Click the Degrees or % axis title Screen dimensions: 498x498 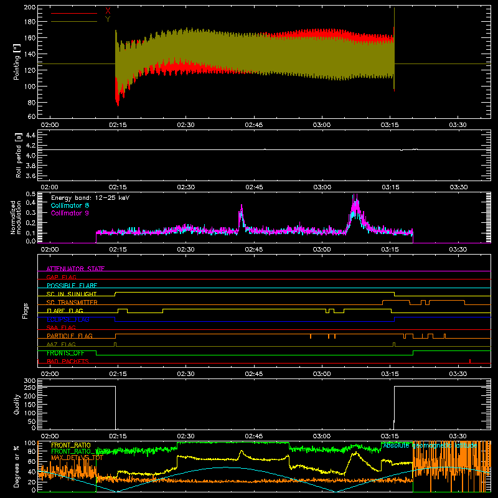pos(17,466)
